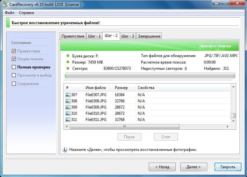Click the Прогресс поиска header label
Screen dimensions: 247x177
(215, 46)
